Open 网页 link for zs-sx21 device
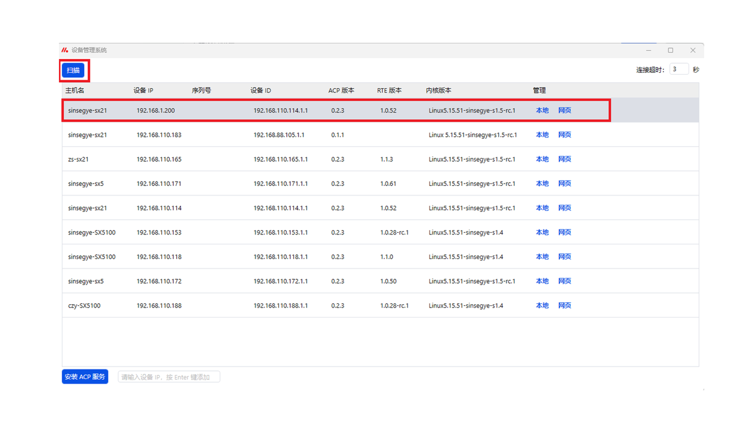Image resolution: width=748 pixels, height=421 pixels. tap(564, 159)
